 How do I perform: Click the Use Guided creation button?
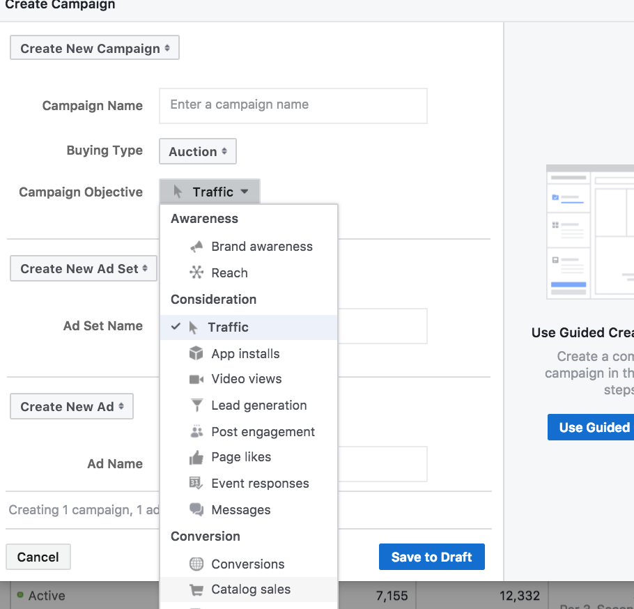coord(591,427)
